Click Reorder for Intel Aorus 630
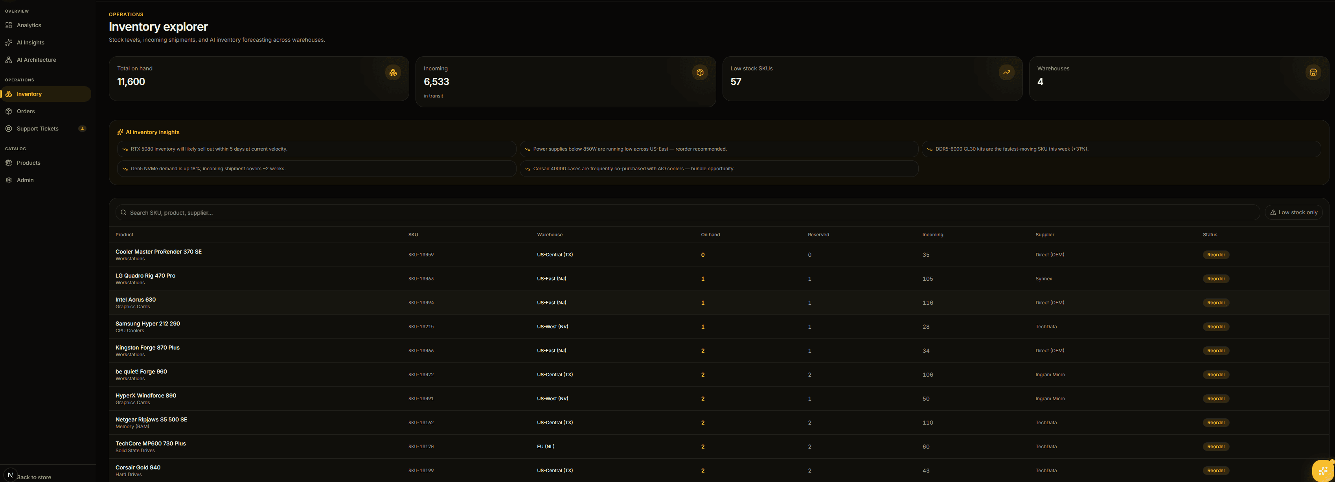This screenshot has width=1335, height=482. click(x=1216, y=303)
